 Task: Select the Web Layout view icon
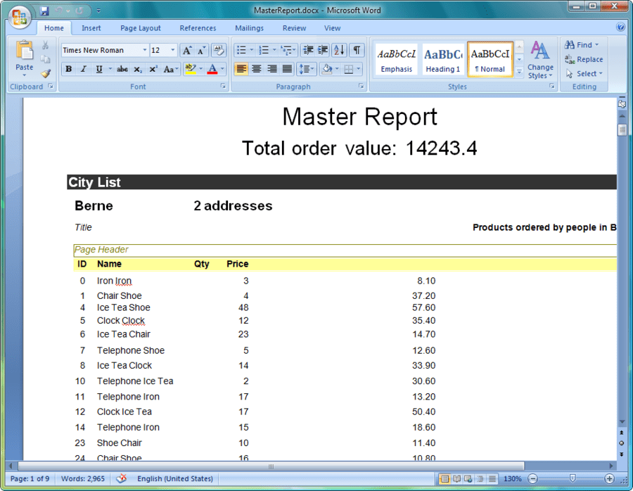(467, 478)
